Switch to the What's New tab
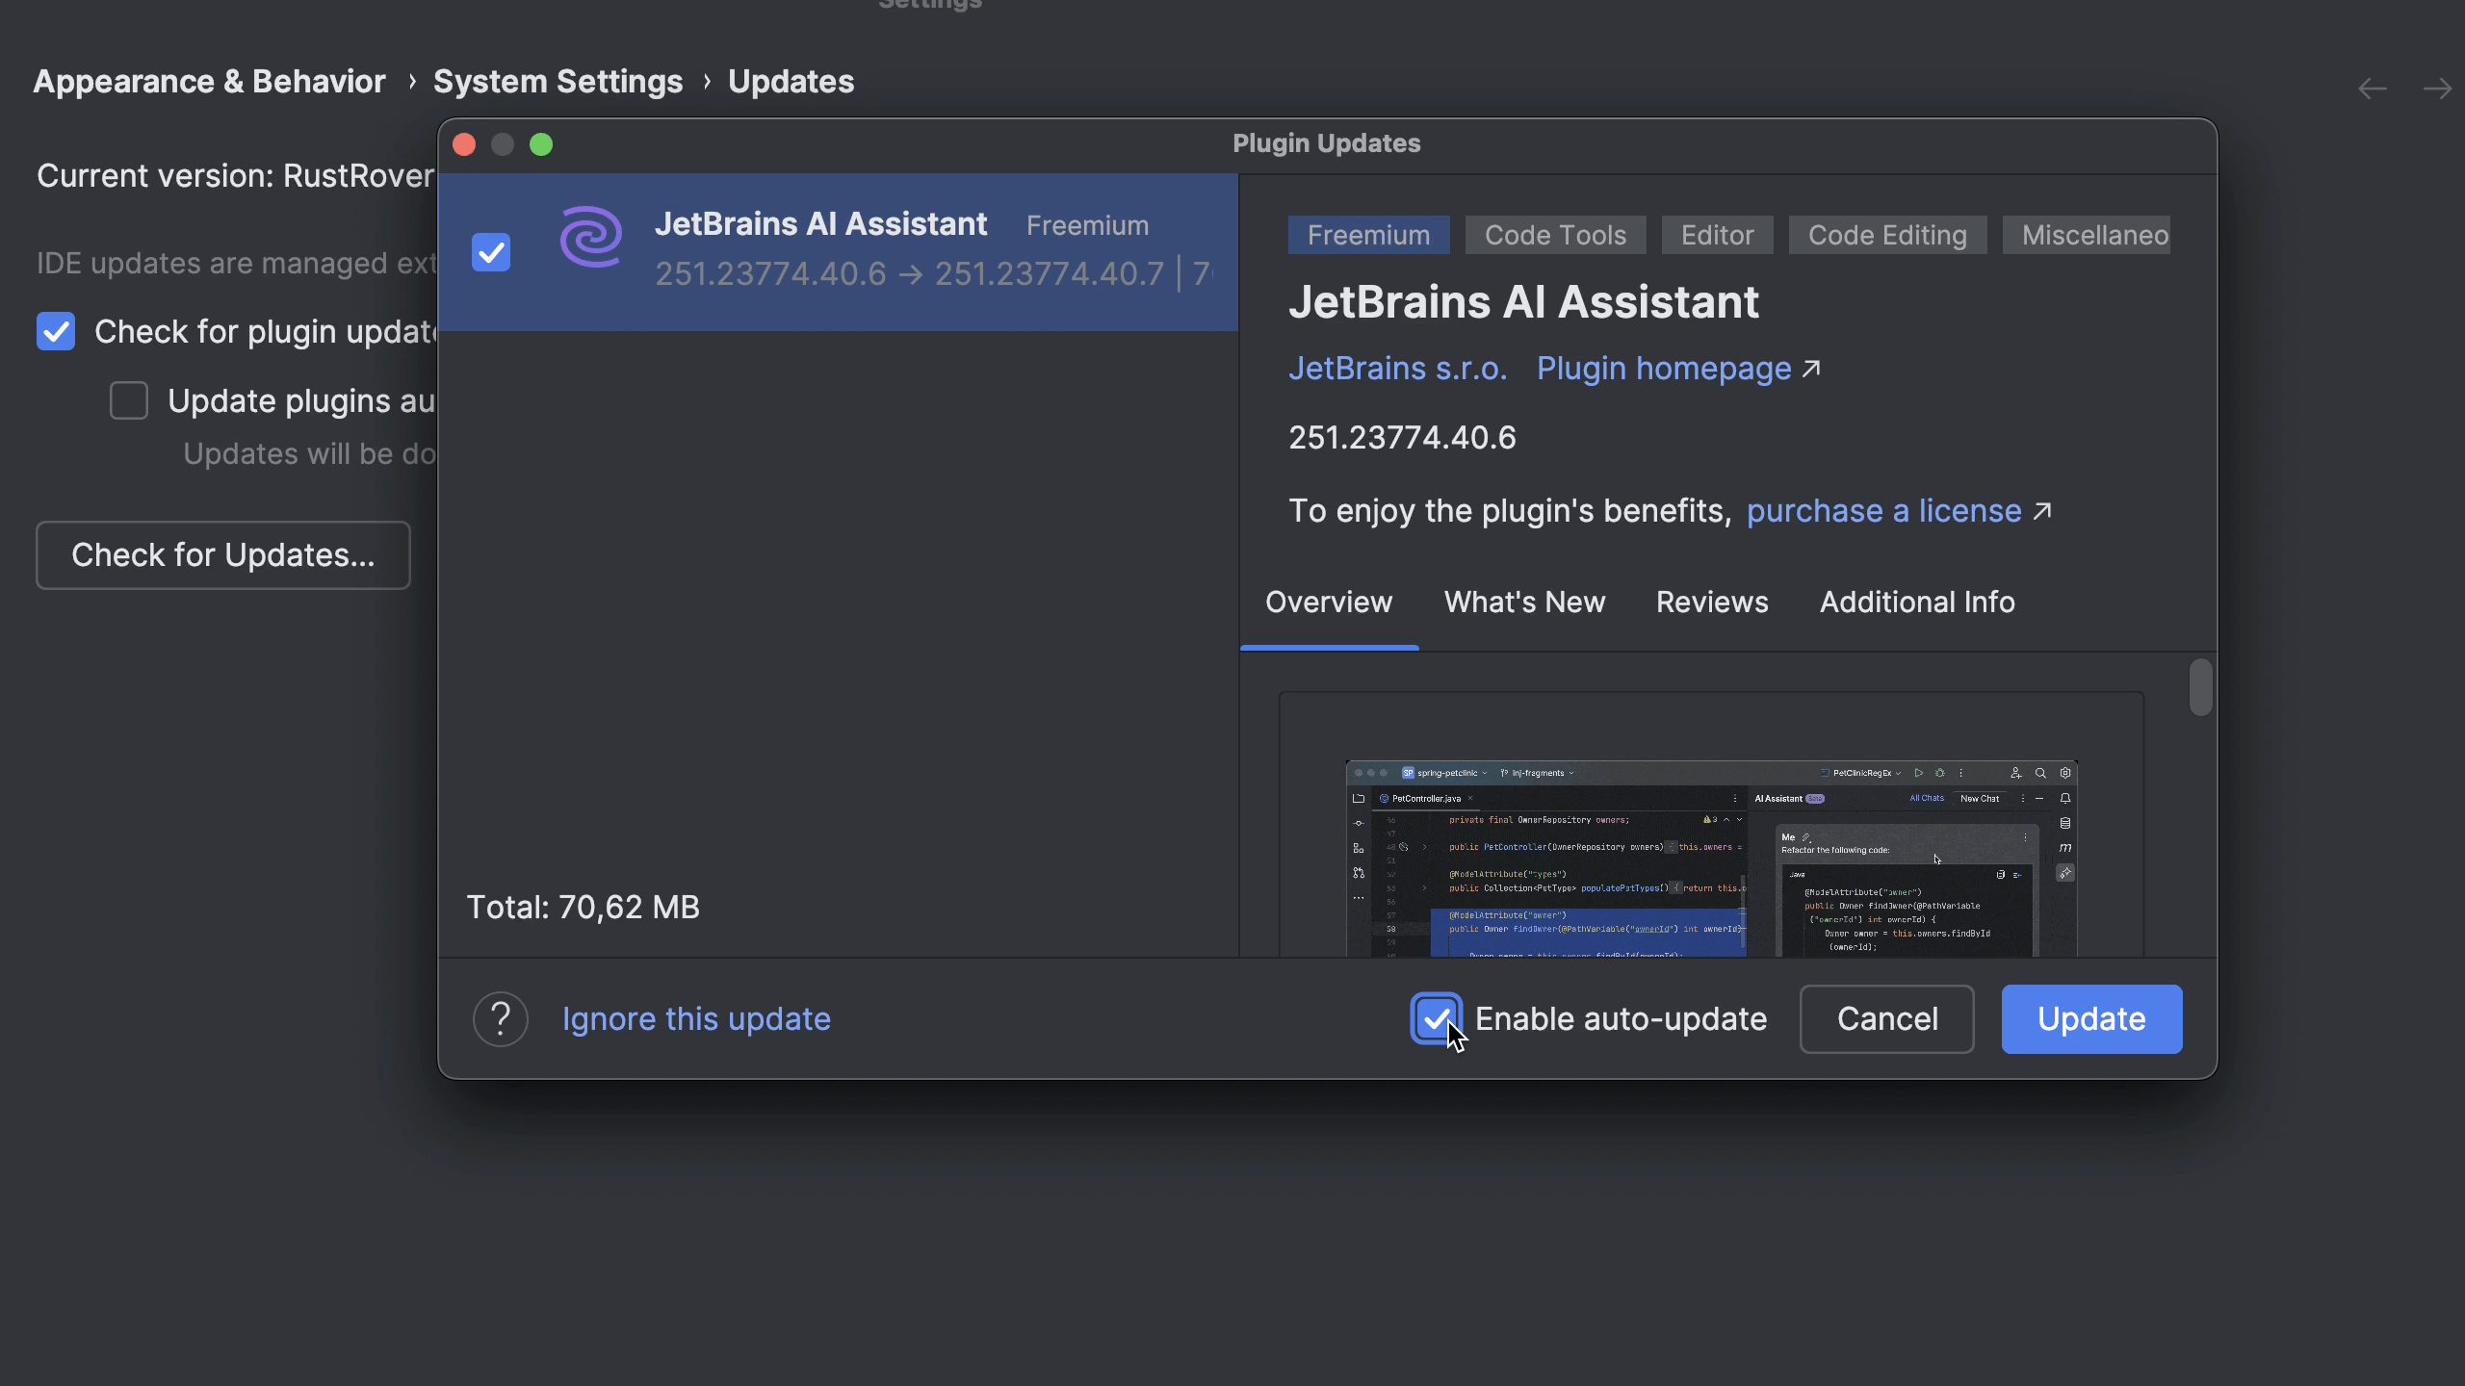Screen dimensions: 2465x1386 1524,603
